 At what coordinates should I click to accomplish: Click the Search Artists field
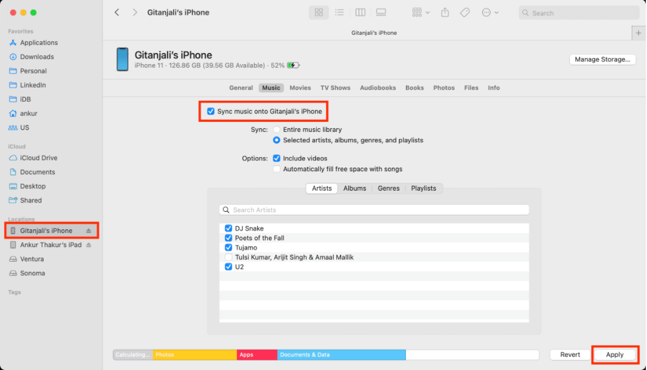pyautogui.click(x=376, y=210)
